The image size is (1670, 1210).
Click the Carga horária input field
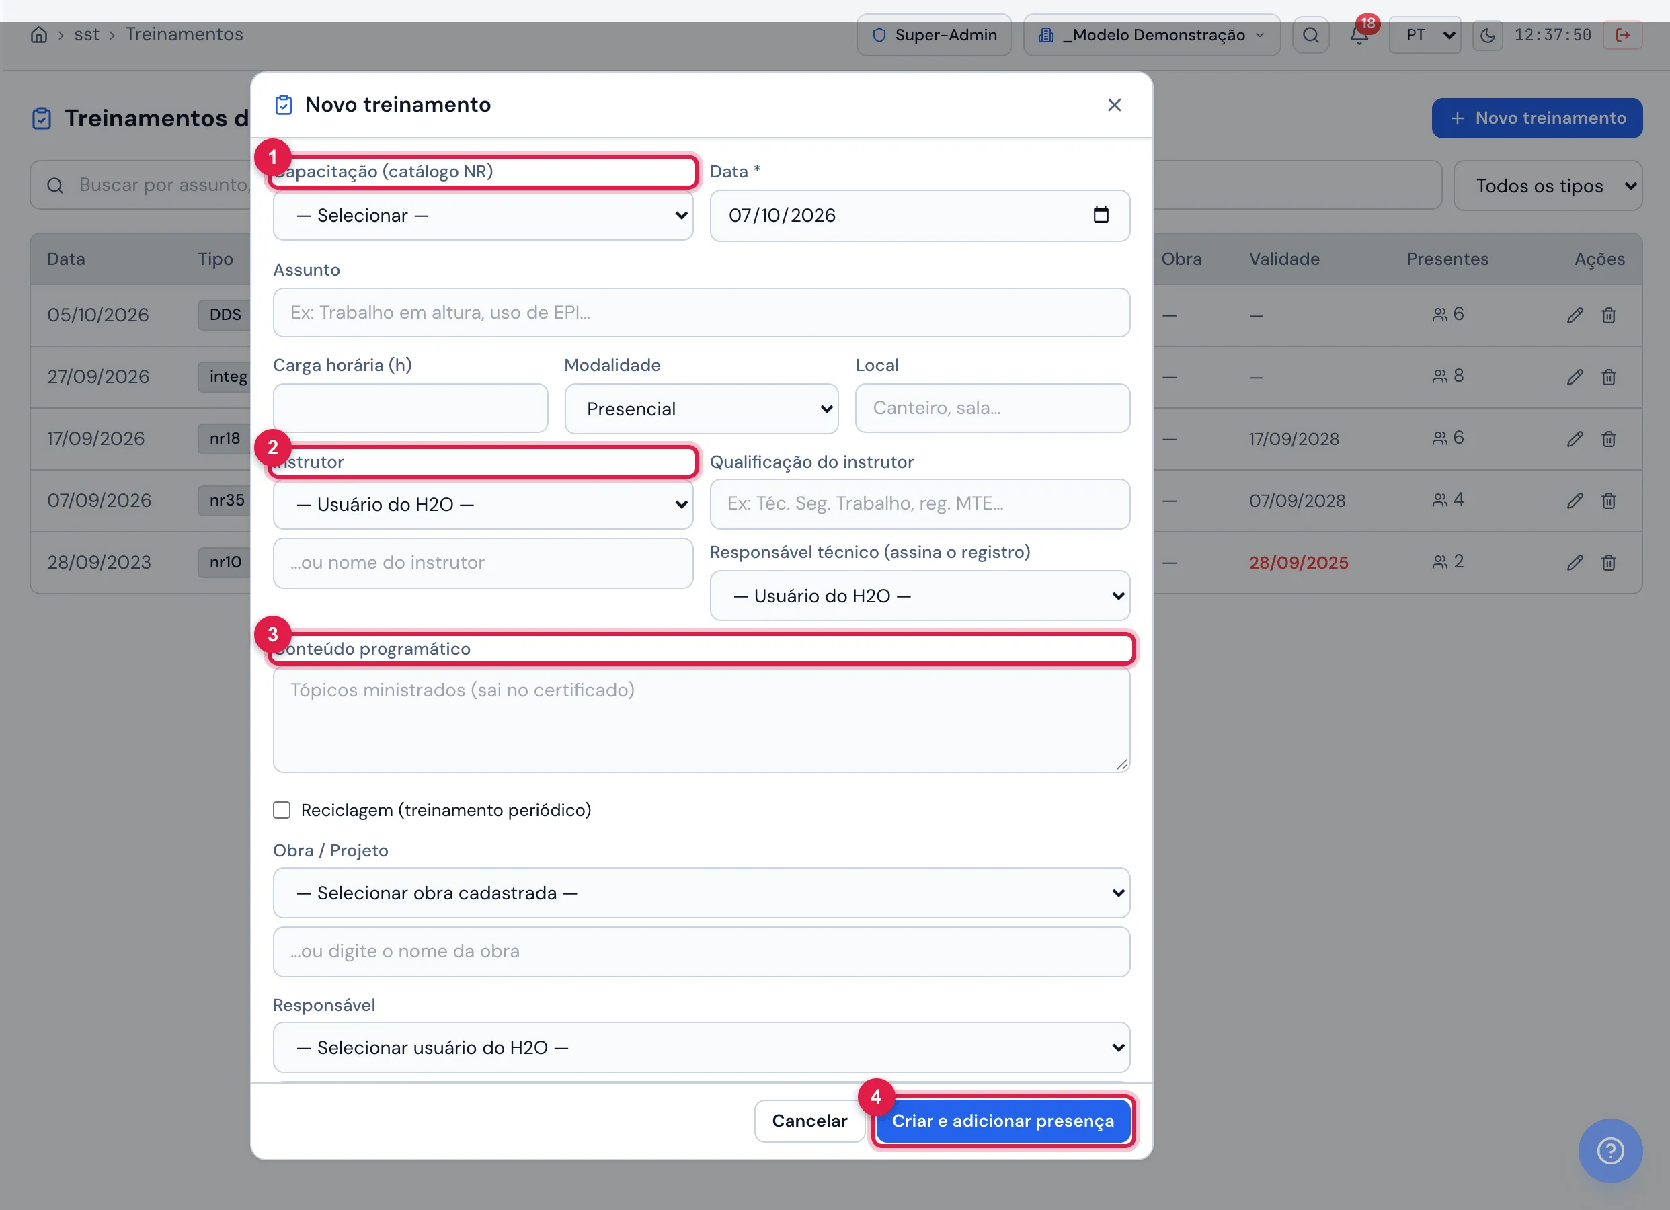point(410,408)
